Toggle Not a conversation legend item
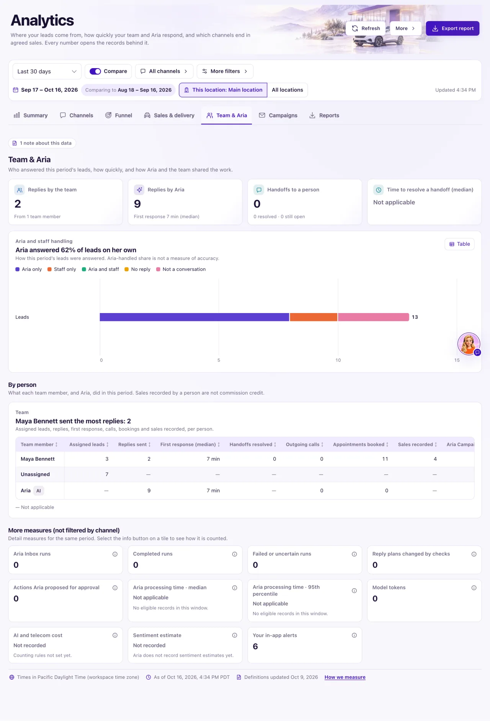 (181, 269)
